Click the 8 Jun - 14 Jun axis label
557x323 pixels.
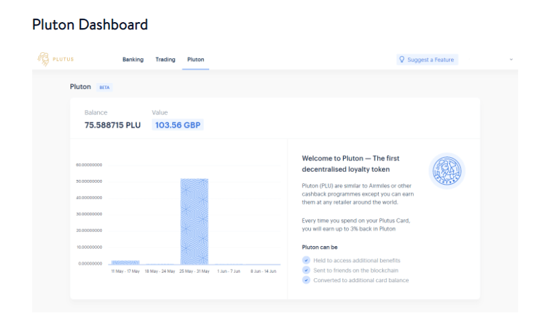[x=263, y=272]
